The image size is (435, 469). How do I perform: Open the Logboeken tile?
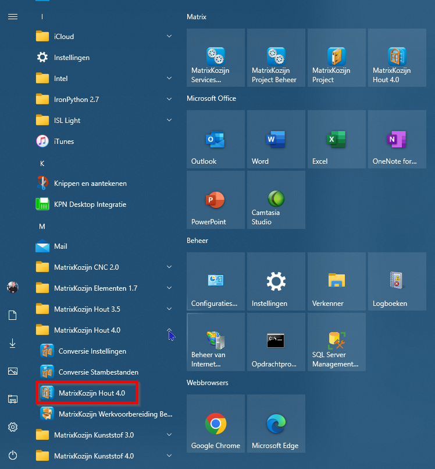[397, 281]
